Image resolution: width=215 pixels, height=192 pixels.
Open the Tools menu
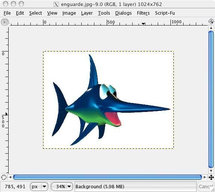pyautogui.click(x=104, y=13)
